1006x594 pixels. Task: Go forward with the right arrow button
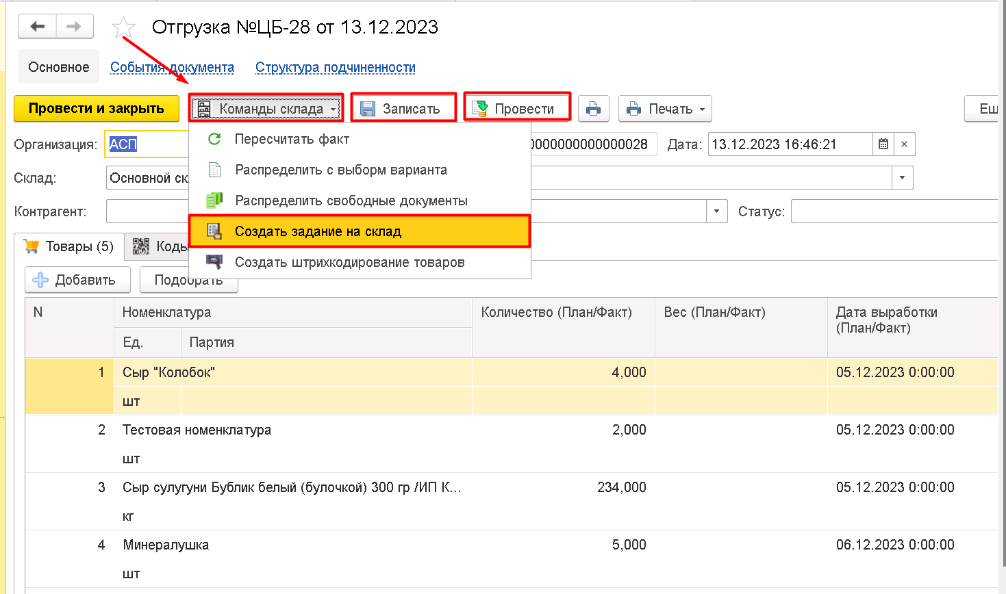pos(74,27)
